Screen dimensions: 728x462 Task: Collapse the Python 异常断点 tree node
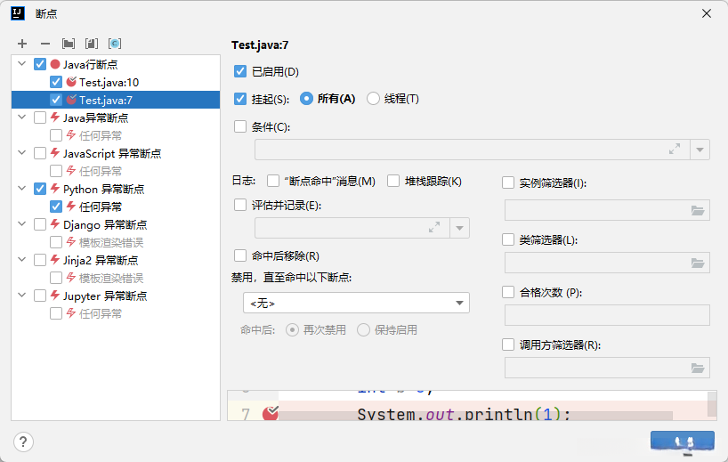click(x=22, y=189)
